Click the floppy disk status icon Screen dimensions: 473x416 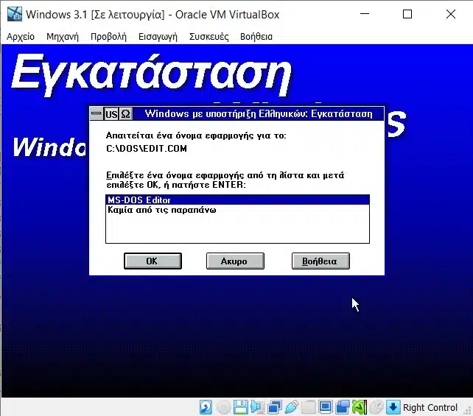point(240,408)
